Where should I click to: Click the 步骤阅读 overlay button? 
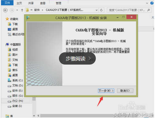(77, 58)
